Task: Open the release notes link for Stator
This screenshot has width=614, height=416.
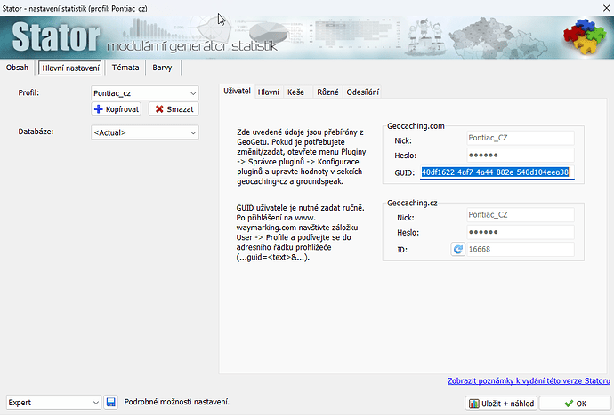Action: (x=529, y=380)
